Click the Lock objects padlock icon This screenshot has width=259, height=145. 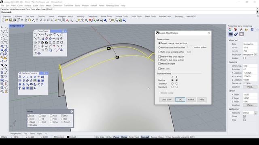pos(86,20)
